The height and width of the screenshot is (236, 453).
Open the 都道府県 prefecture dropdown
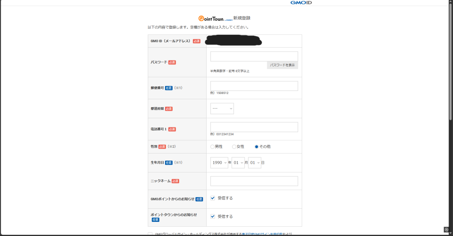click(x=222, y=109)
